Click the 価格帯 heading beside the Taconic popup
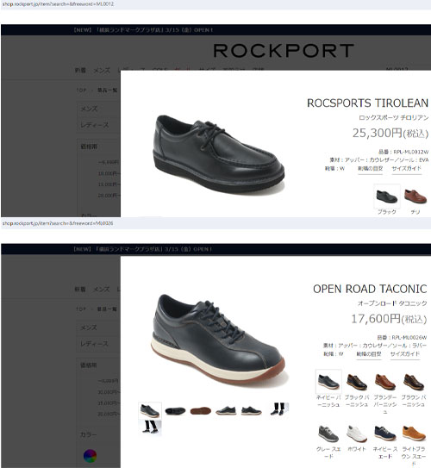Viewport: 431px width, 468px height. [x=88, y=365]
